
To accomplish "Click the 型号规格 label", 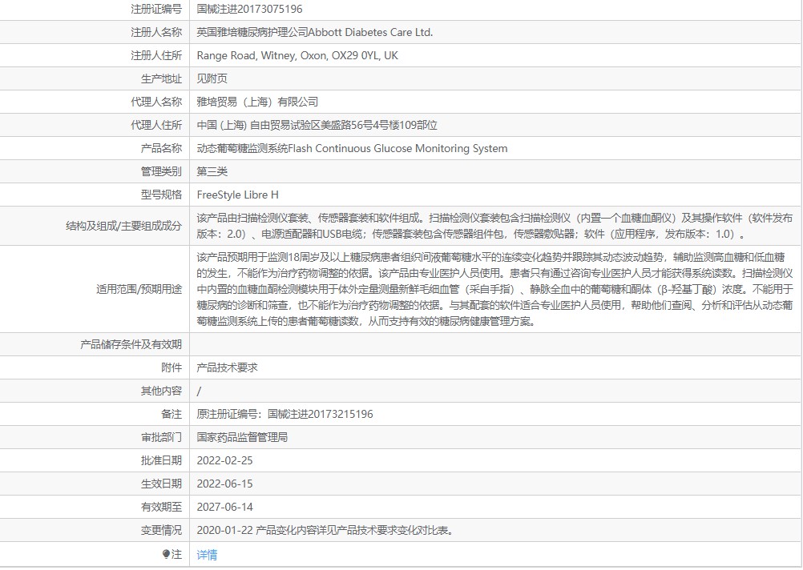I will (x=161, y=195).
